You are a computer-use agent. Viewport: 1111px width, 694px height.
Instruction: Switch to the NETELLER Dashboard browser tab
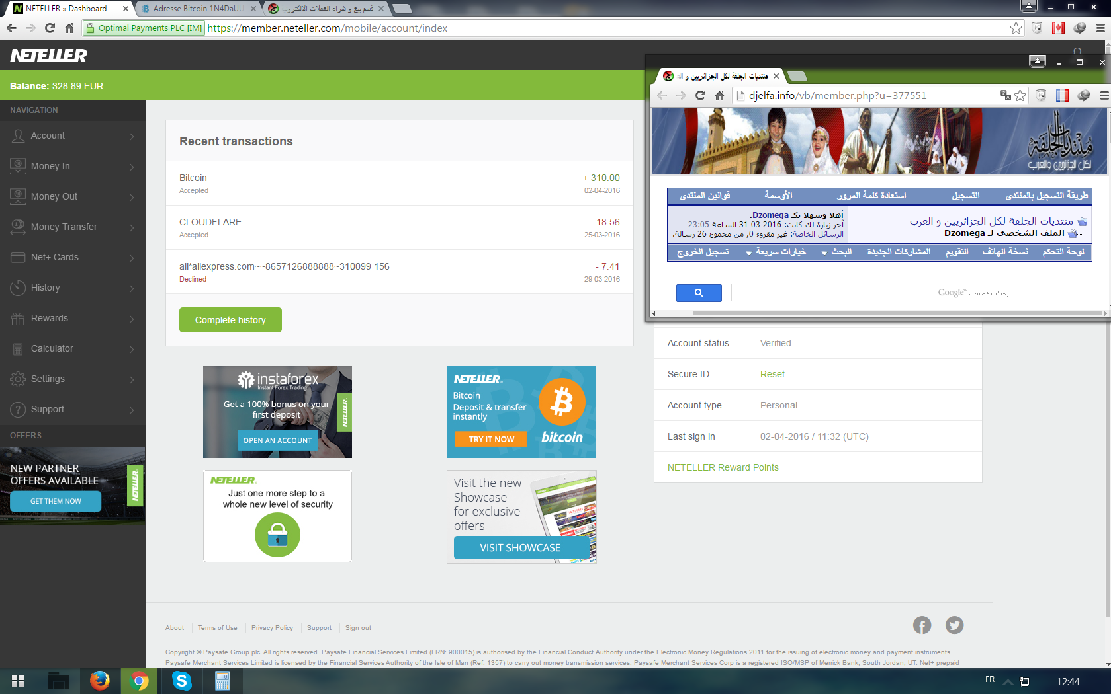click(69, 9)
